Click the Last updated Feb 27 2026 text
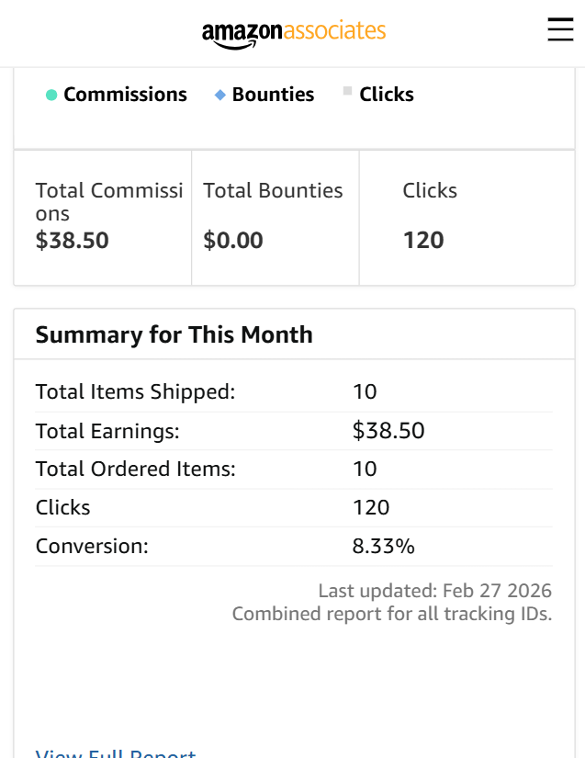Viewport: 585px width, 758px height. [x=434, y=591]
